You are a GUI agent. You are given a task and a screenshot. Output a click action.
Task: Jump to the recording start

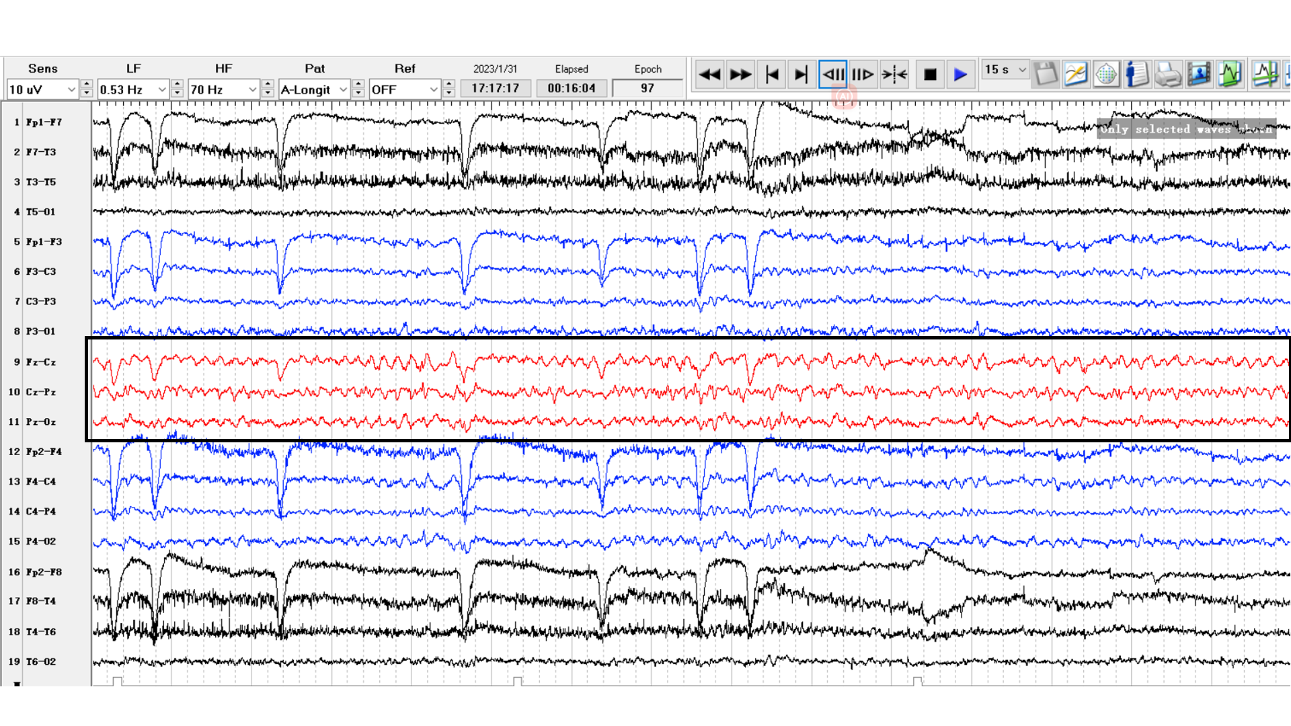pos(771,75)
